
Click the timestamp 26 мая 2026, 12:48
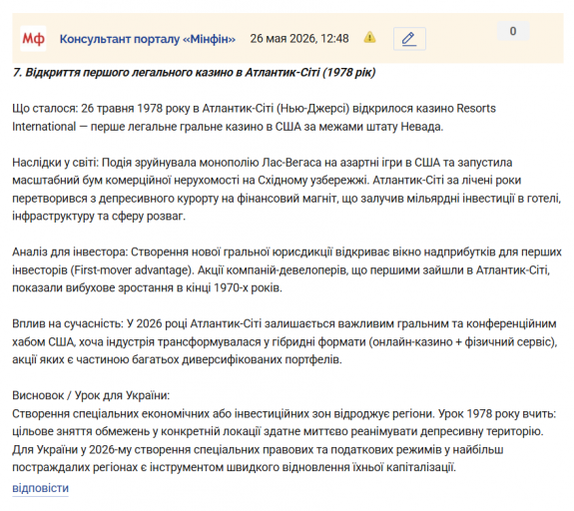click(x=299, y=39)
